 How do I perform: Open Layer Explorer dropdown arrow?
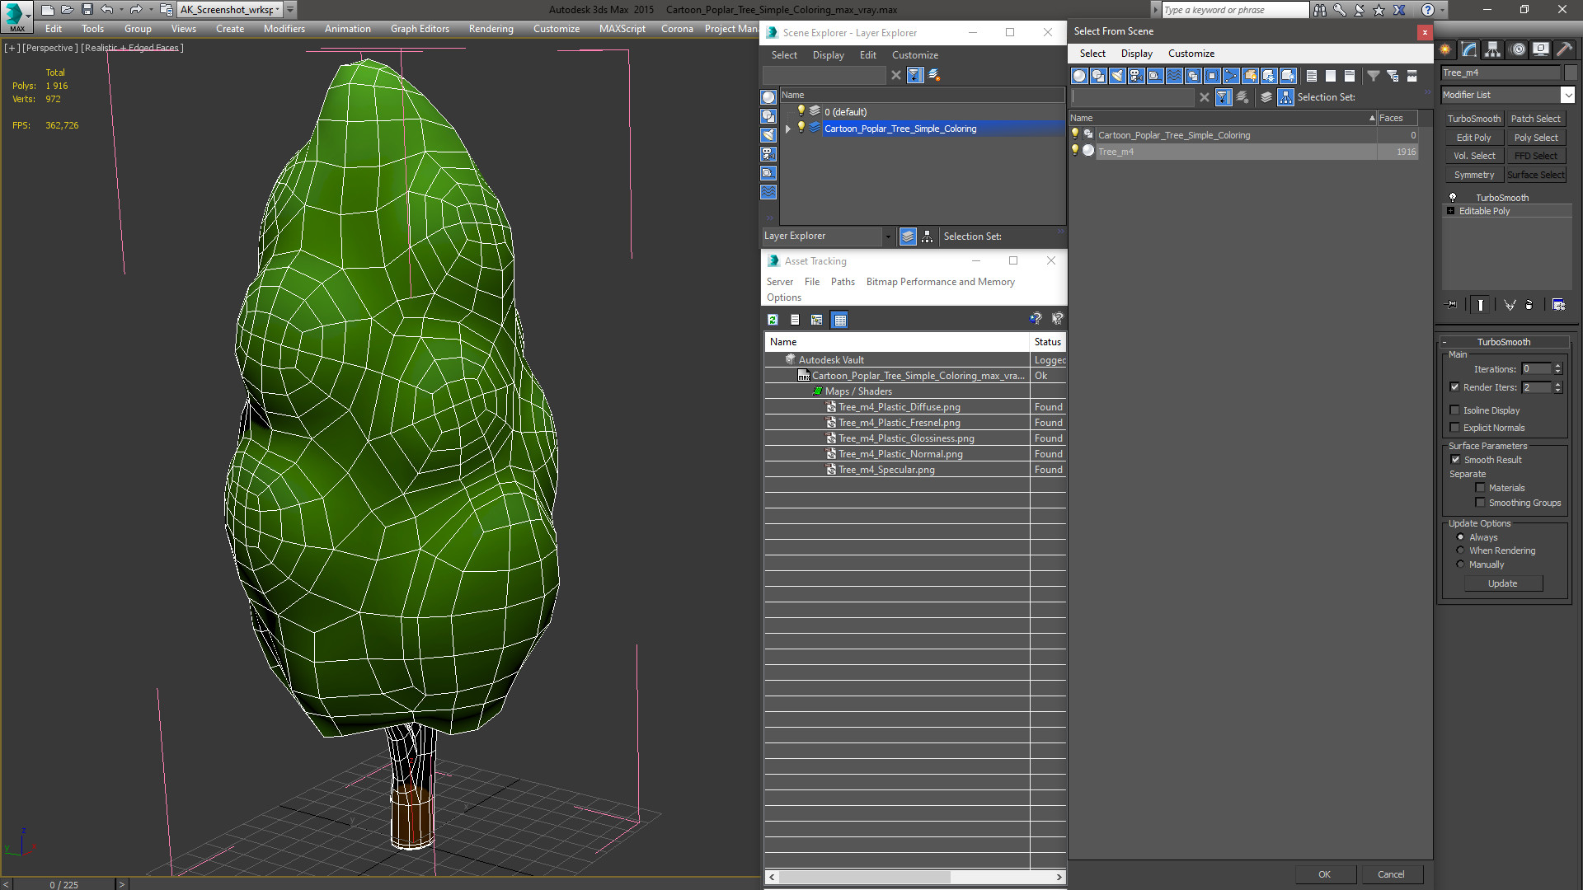click(x=887, y=237)
